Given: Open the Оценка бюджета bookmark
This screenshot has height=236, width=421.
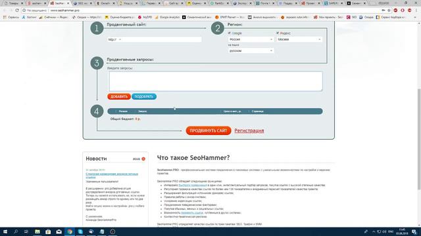Looking at the screenshot, I should pos(120,17).
